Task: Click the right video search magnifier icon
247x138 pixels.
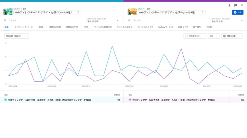Action: pos(203,12)
